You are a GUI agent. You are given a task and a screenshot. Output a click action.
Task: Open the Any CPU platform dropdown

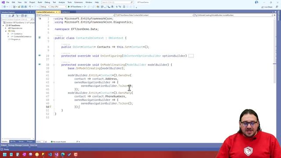[58, 7]
